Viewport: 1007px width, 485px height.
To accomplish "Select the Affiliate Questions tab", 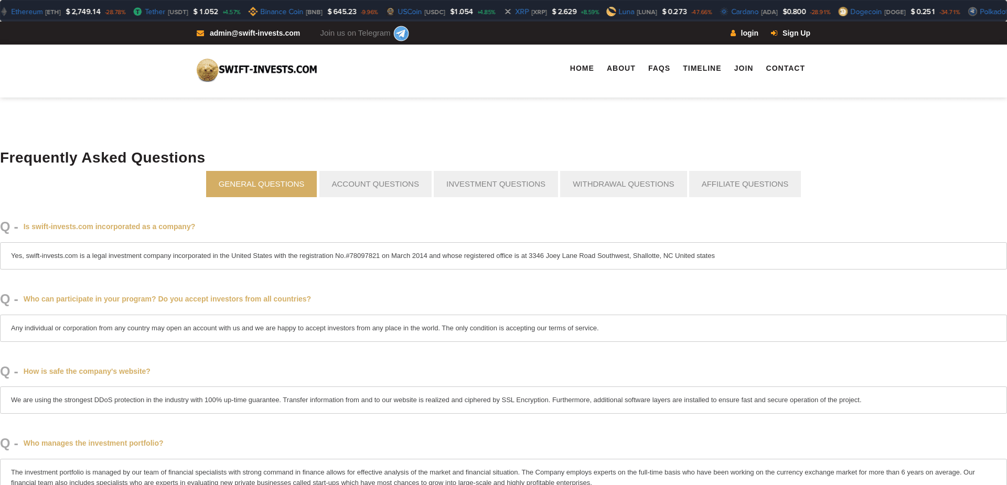I will [745, 184].
